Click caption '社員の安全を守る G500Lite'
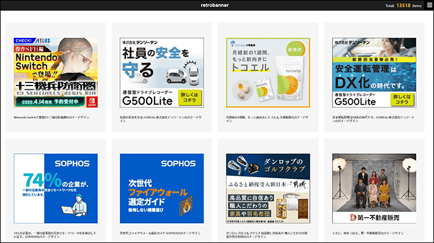The image size is (434, 243). [161, 119]
